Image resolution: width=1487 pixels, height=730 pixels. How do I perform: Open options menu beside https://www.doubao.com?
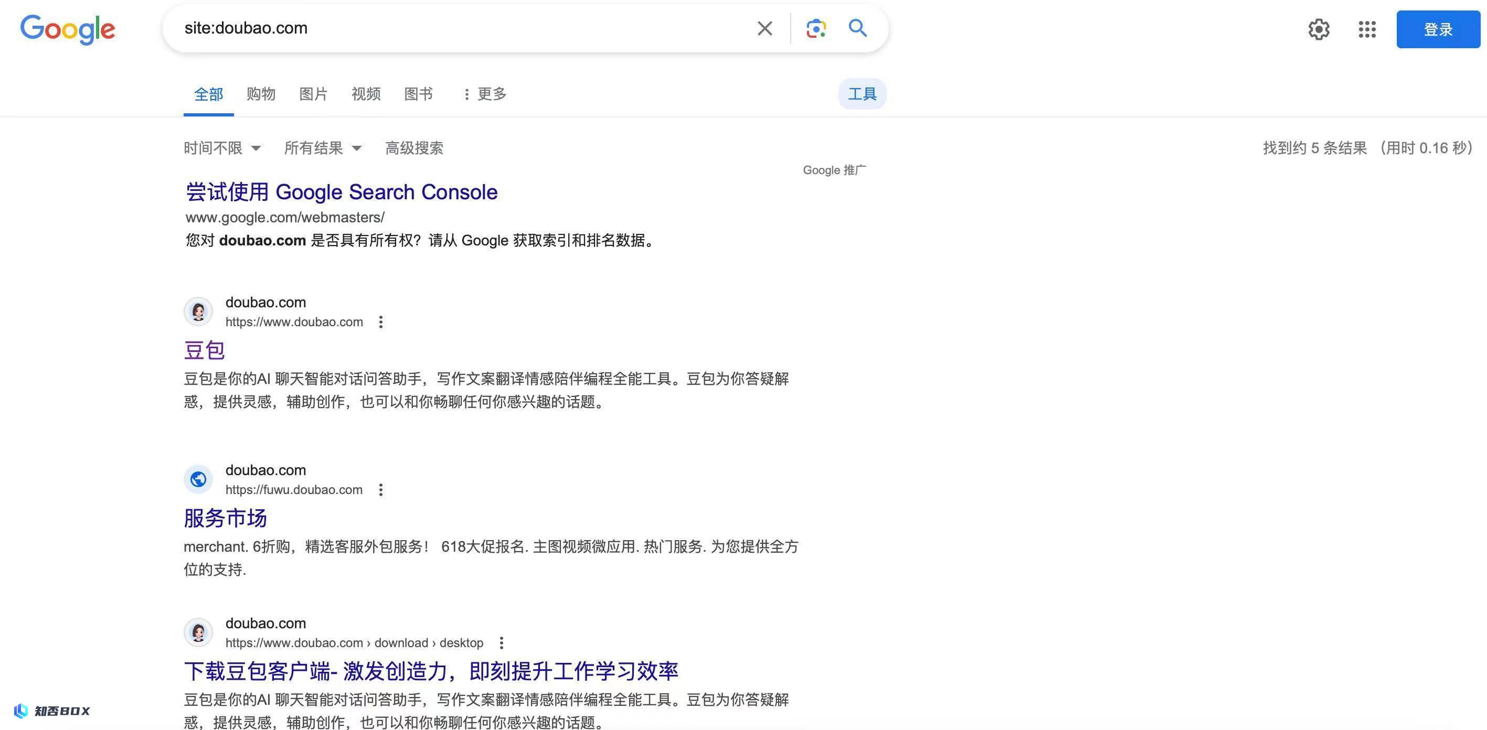380,322
